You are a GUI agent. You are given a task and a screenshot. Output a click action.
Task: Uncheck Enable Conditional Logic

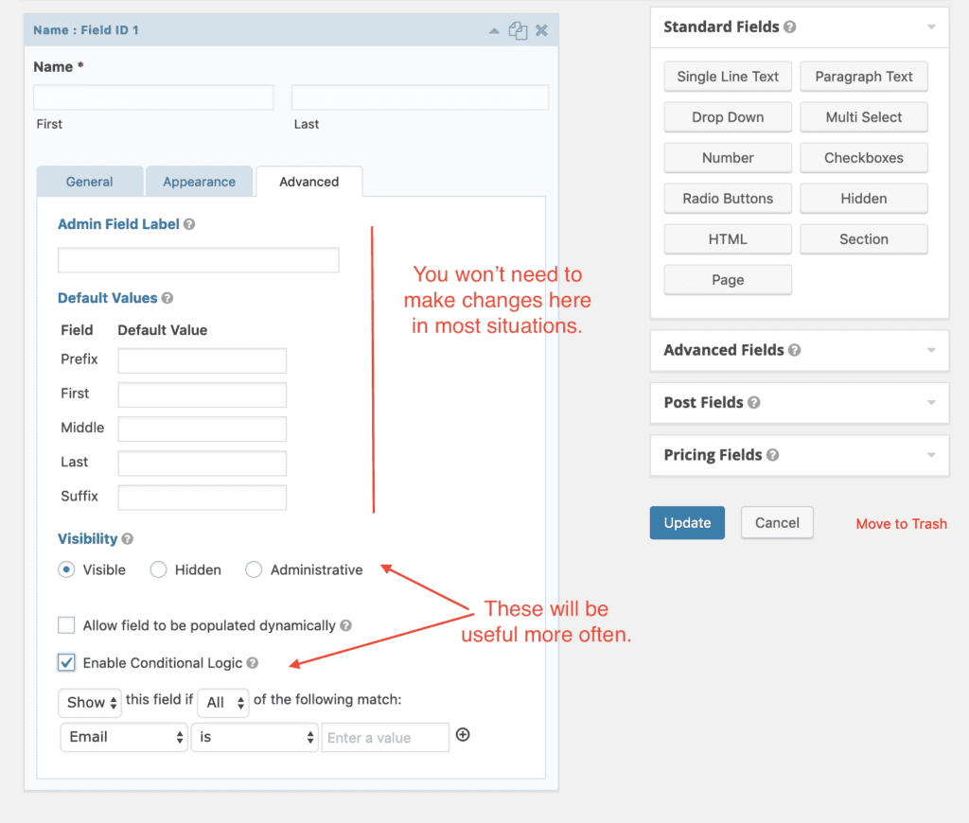(x=66, y=663)
